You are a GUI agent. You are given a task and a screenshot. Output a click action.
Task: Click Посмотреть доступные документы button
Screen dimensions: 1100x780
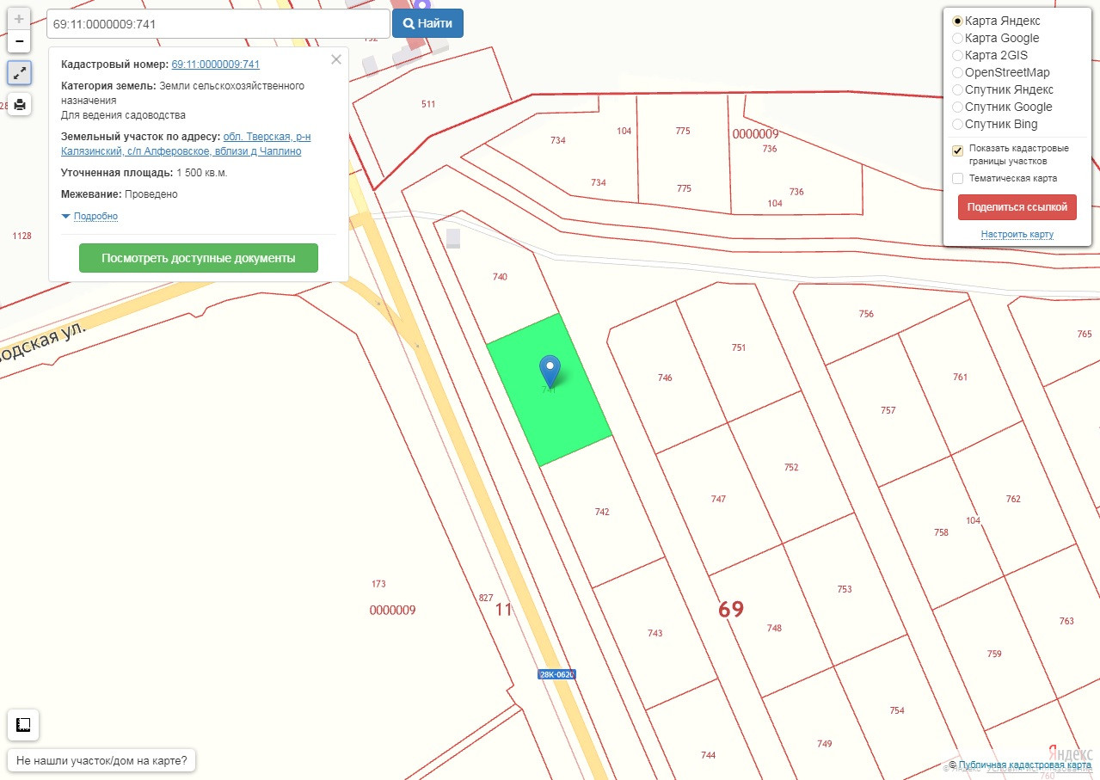point(199,258)
